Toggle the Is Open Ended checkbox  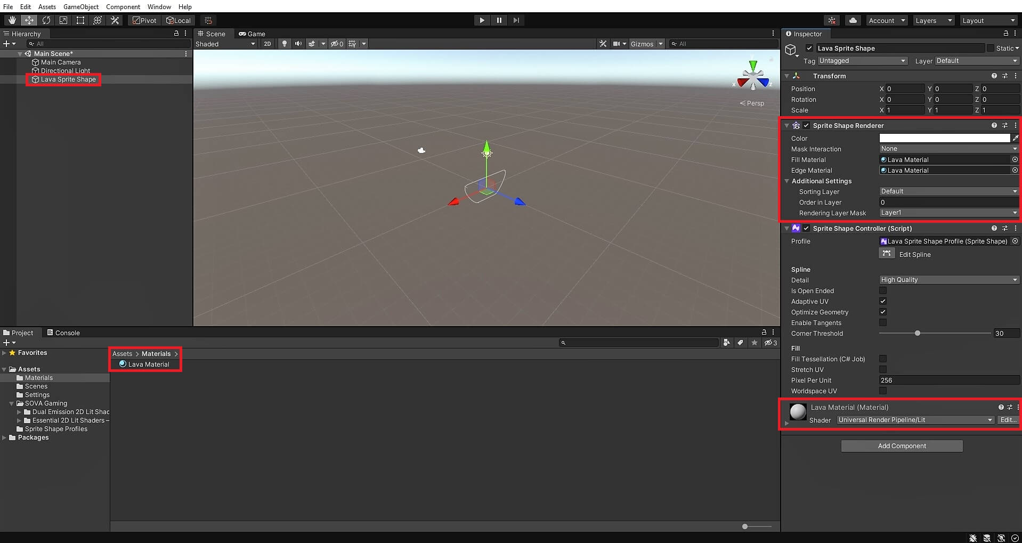(883, 290)
